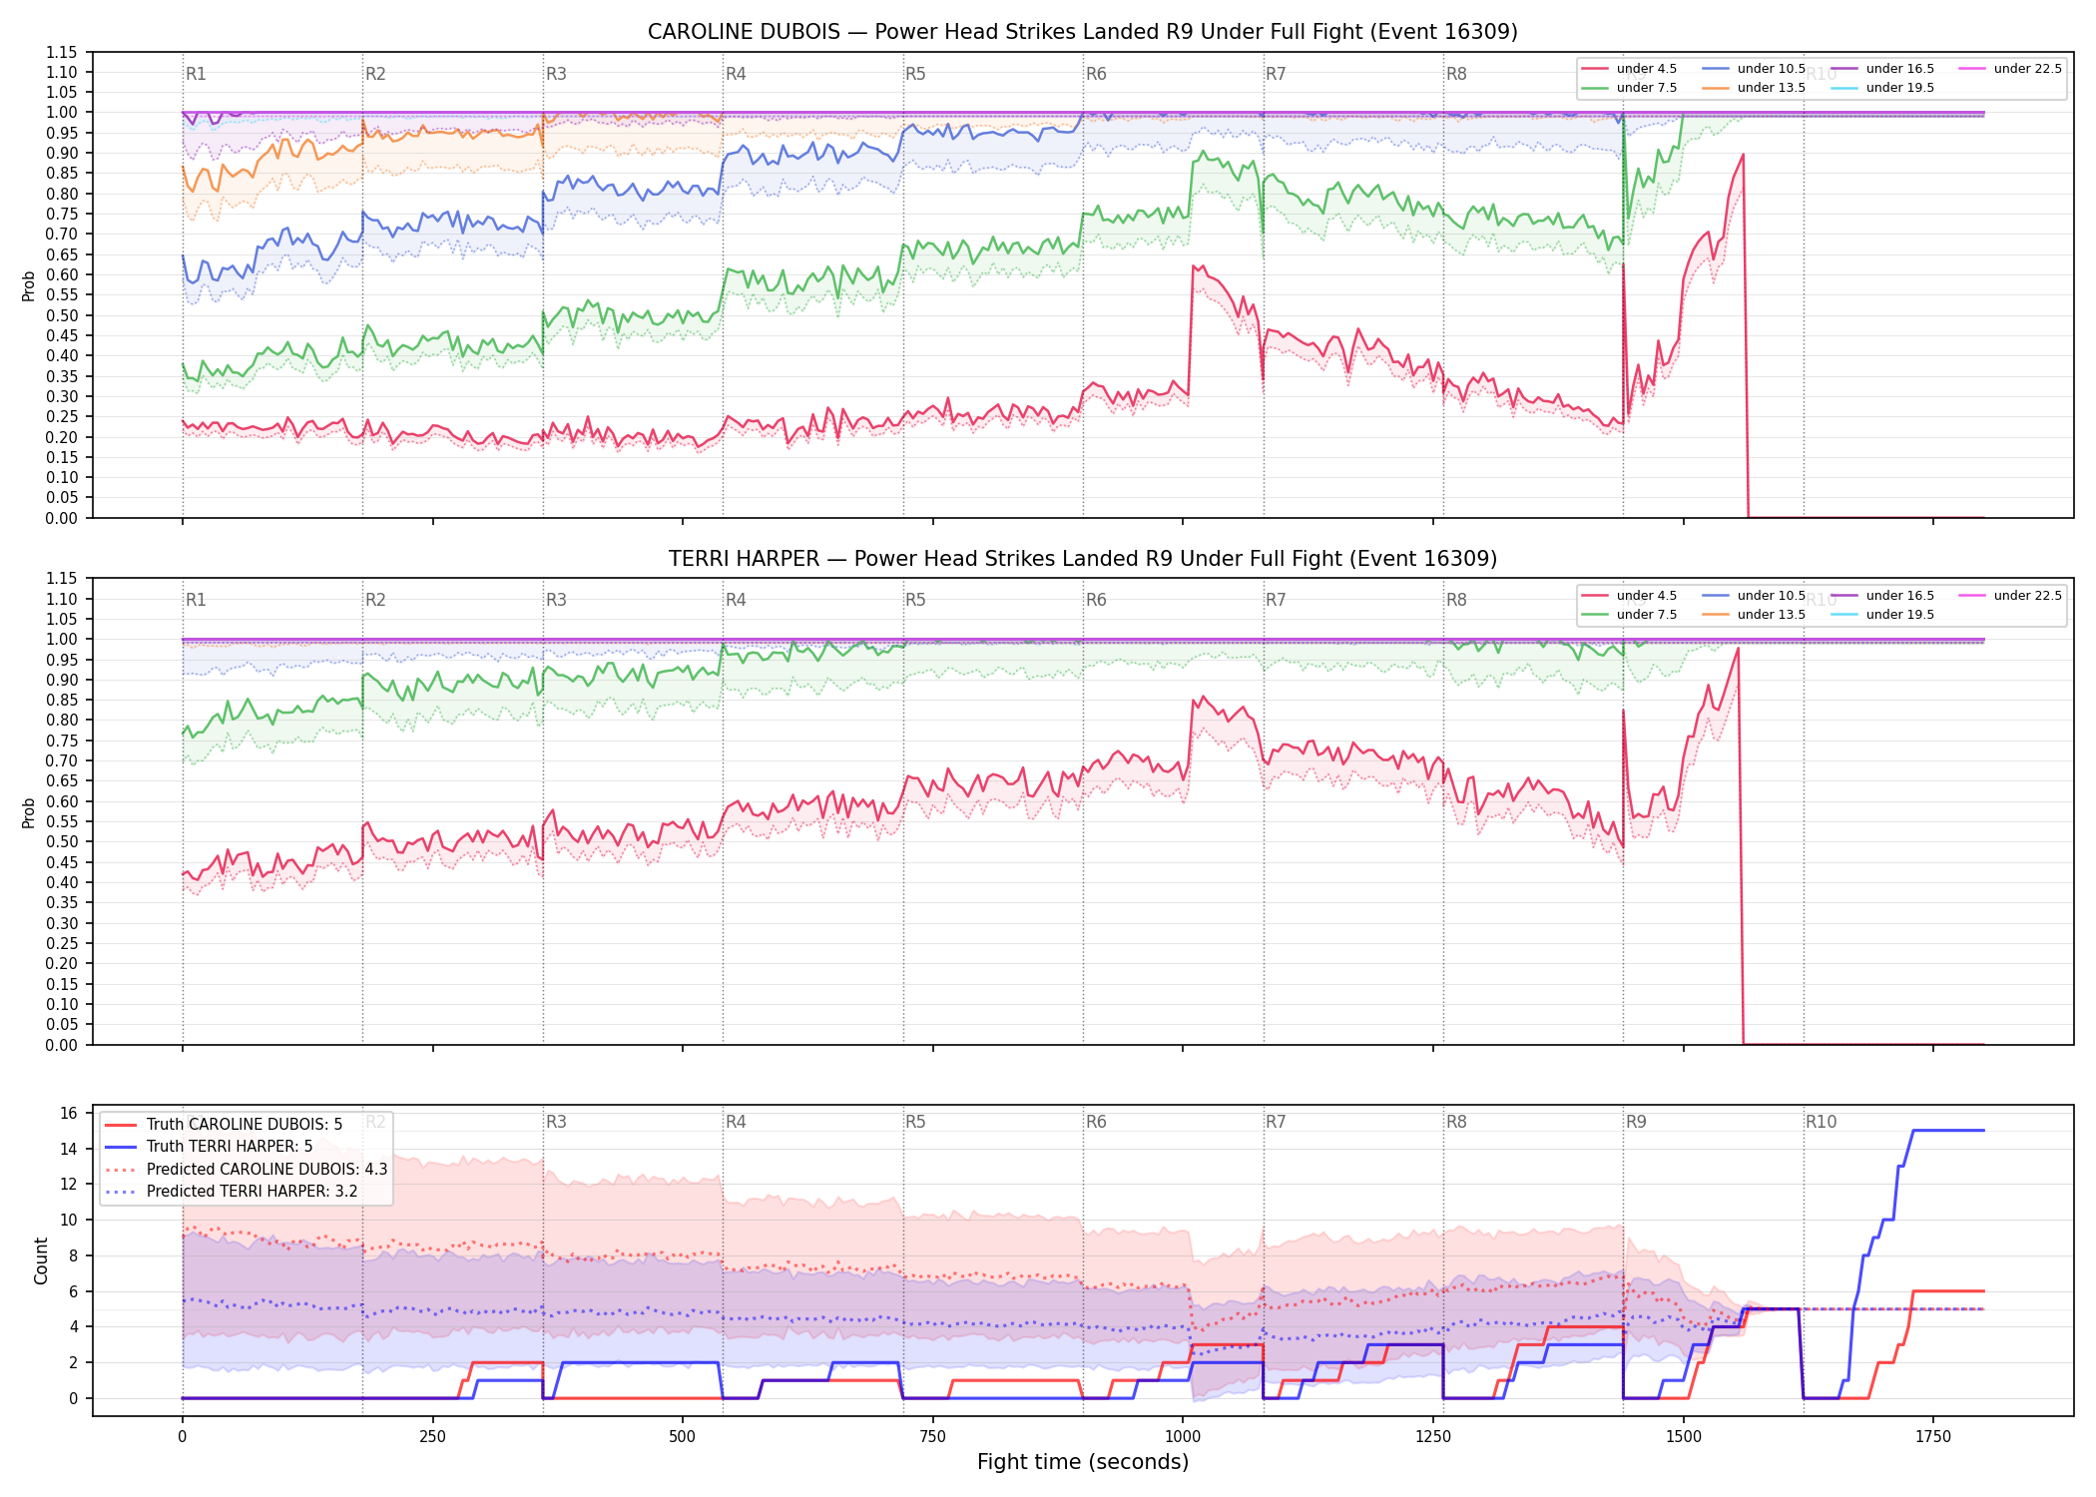The width and height of the screenshot is (2096, 1497).
Task: Click the 1500 tick label on time axis
Action: click(1684, 1437)
